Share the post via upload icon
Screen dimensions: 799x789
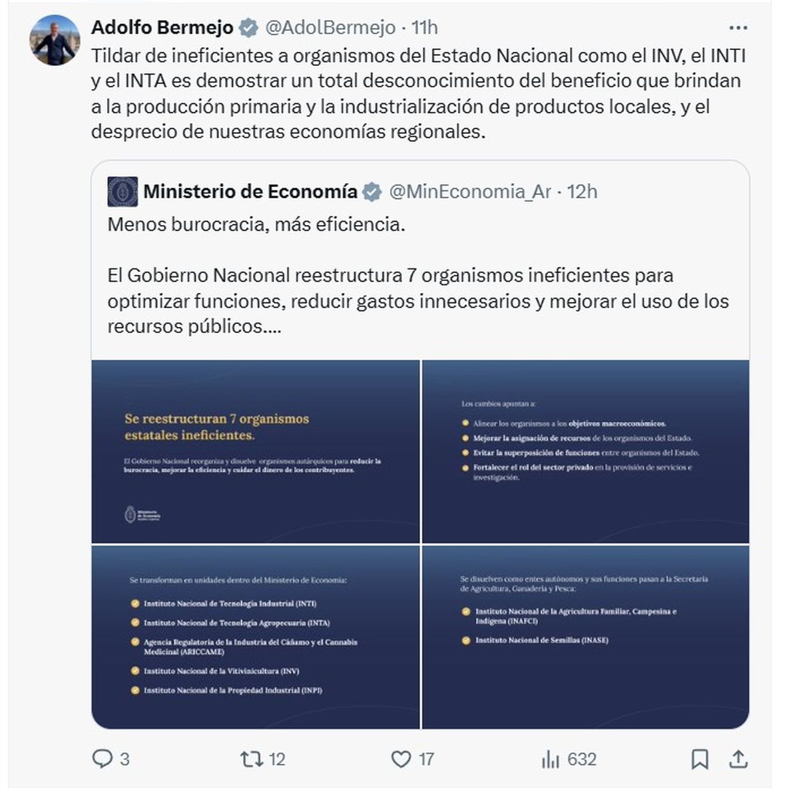tap(738, 758)
